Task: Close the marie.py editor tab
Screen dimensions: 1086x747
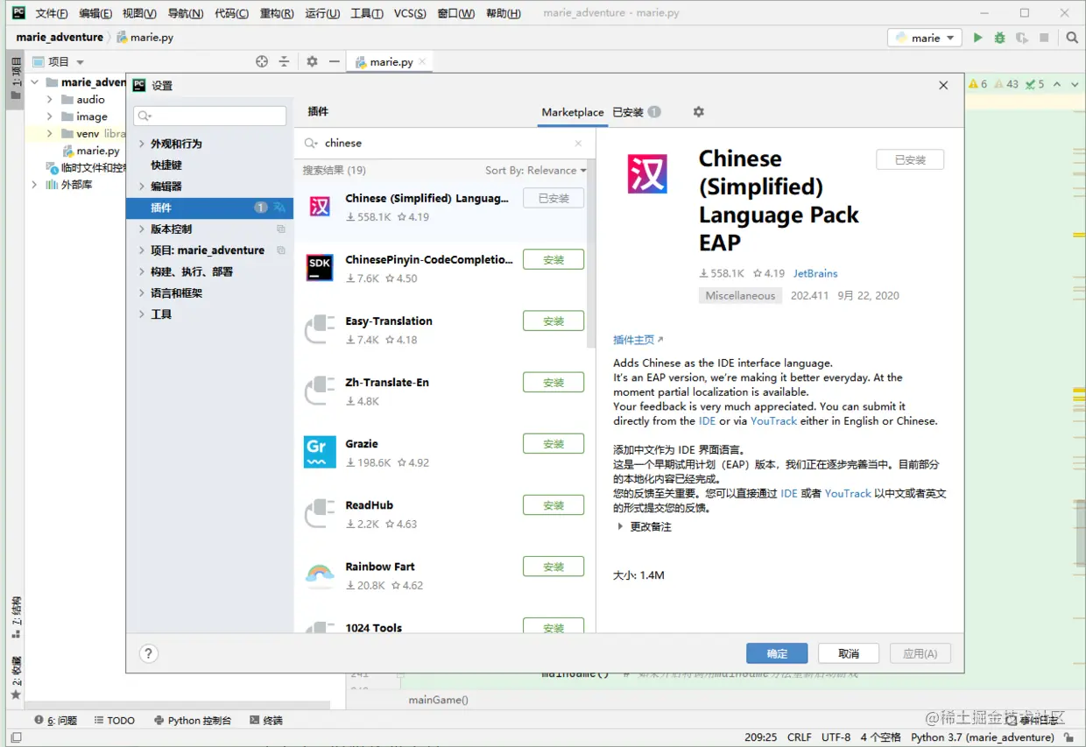Action: [422, 62]
